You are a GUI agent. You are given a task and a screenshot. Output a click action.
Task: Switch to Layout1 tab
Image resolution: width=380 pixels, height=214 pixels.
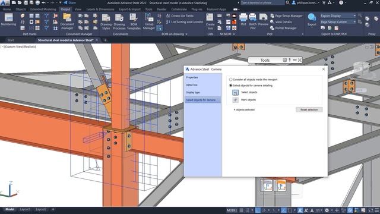[x=25, y=209]
